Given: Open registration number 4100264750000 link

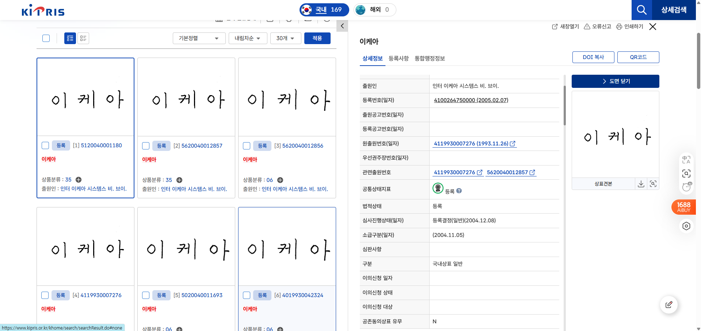Looking at the screenshot, I should click(471, 100).
